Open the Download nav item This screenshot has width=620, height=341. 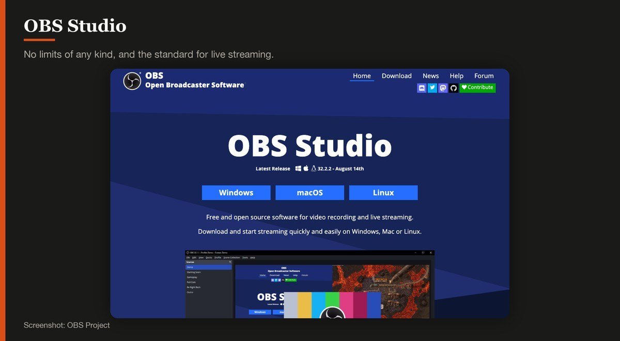pyautogui.click(x=397, y=76)
